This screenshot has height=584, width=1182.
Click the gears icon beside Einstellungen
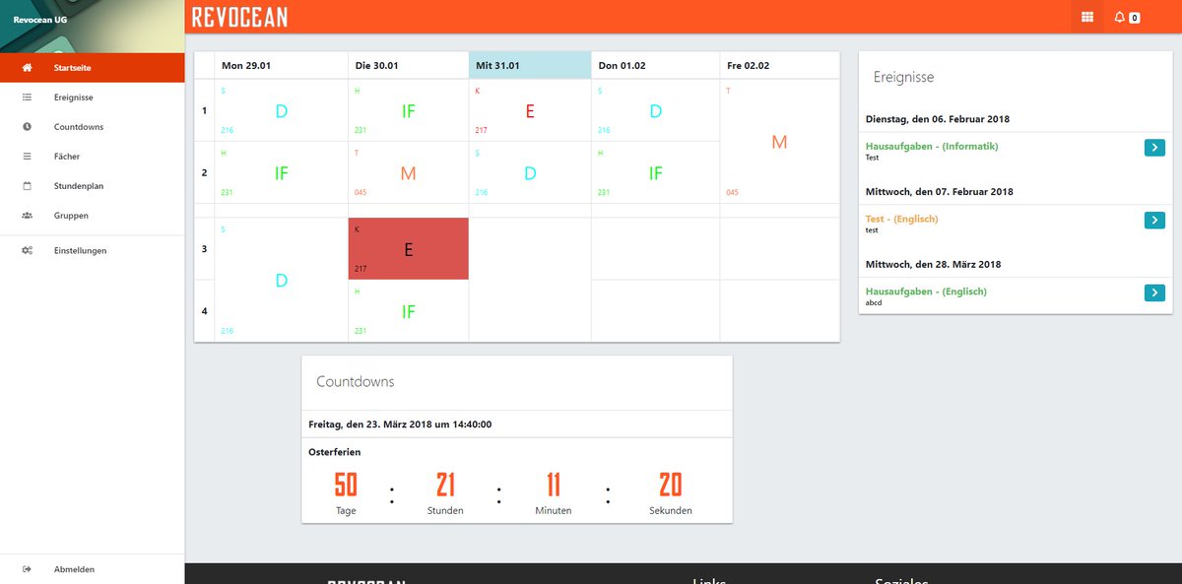pos(28,250)
